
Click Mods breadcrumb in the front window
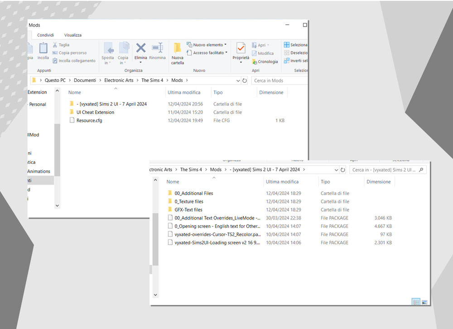tap(216, 169)
